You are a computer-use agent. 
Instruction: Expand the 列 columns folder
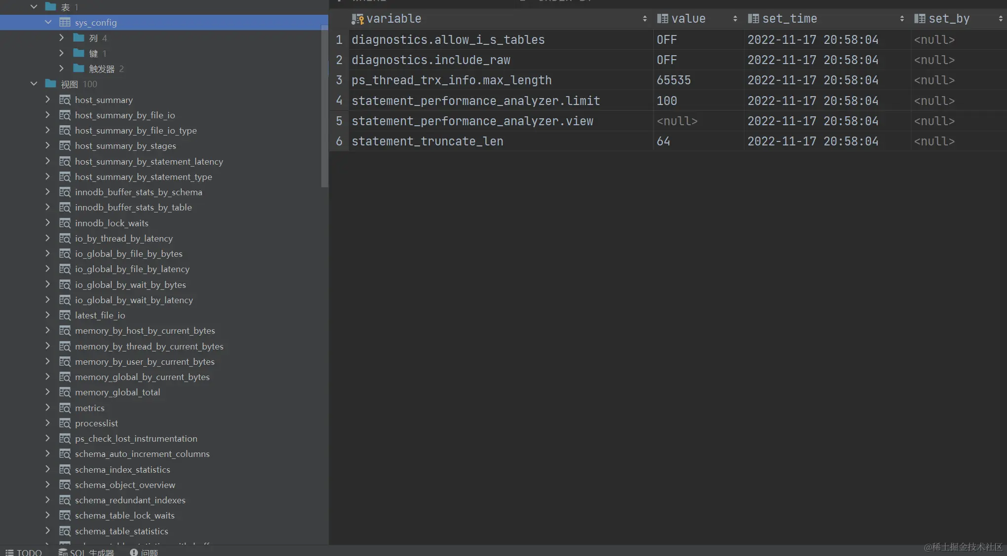[x=61, y=37]
